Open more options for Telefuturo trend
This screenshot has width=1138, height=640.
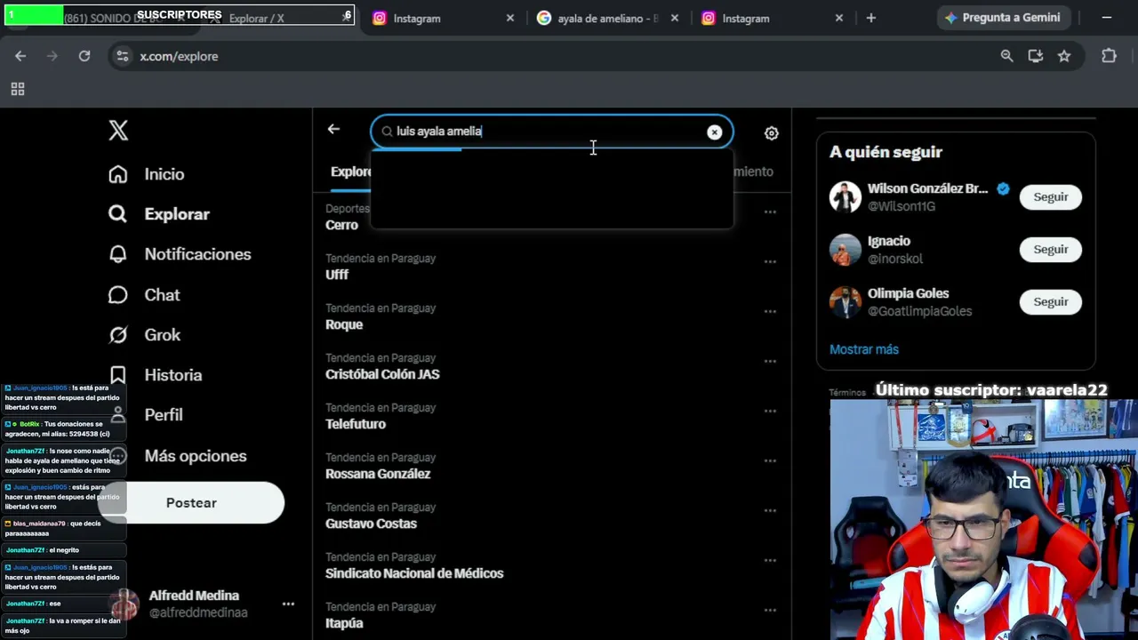click(770, 412)
